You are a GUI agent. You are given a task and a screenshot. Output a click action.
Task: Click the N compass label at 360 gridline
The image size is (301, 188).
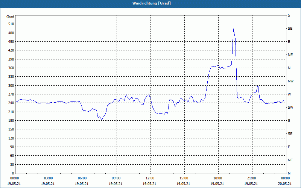[289, 68]
